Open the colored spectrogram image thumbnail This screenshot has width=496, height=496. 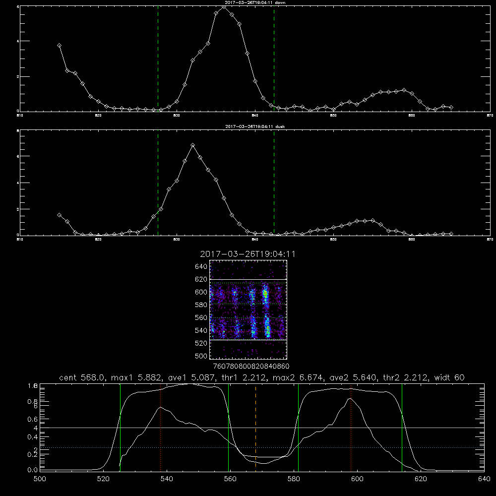tap(248, 310)
